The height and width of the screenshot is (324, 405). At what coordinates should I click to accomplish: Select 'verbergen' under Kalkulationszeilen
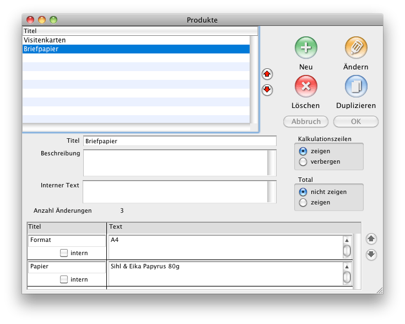[x=303, y=161]
